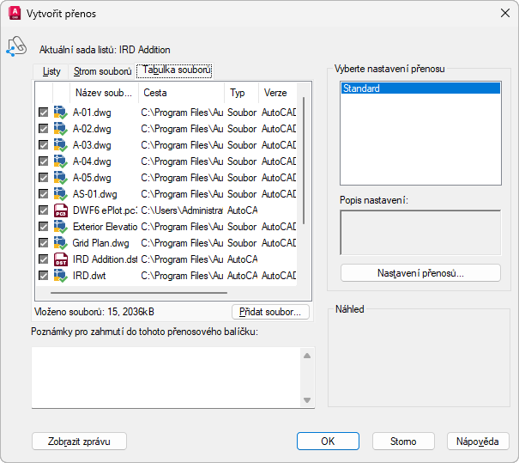The image size is (519, 463).
Task: Click the IRD.dwt template file icon
Action: point(60,276)
